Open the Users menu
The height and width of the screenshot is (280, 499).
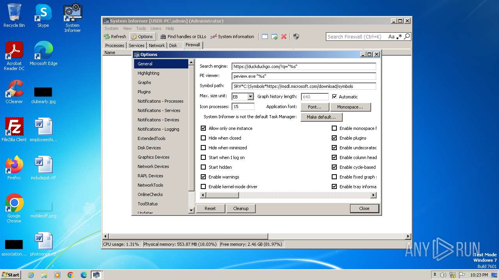point(156,28)
